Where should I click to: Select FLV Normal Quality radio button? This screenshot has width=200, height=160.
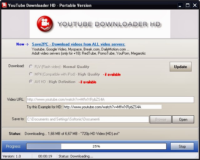click(x=31, y=67)
